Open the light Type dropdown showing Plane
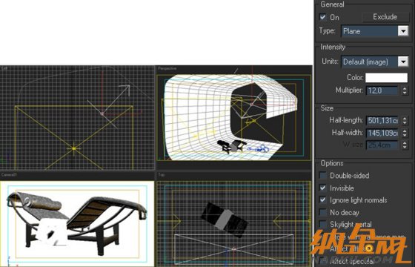This screenshot has width=415, height=267. (374, 31)
